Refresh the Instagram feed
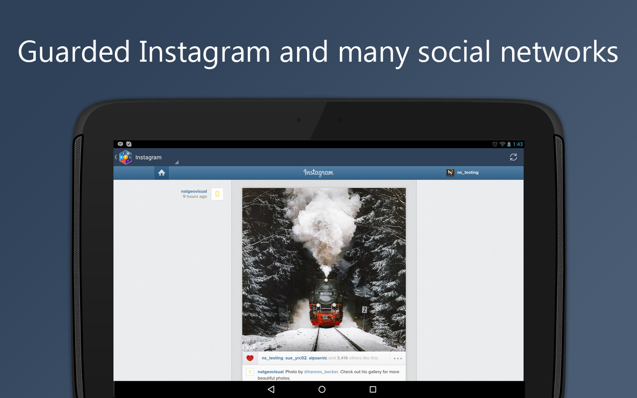The width and height of the screenshot is (637, 398). point(513,157)
